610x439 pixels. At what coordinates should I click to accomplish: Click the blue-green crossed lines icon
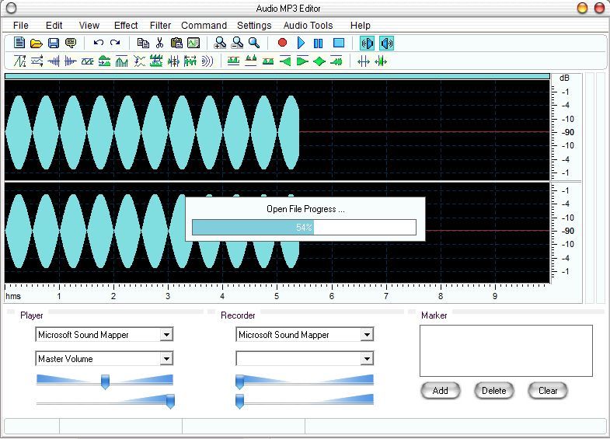139,61
